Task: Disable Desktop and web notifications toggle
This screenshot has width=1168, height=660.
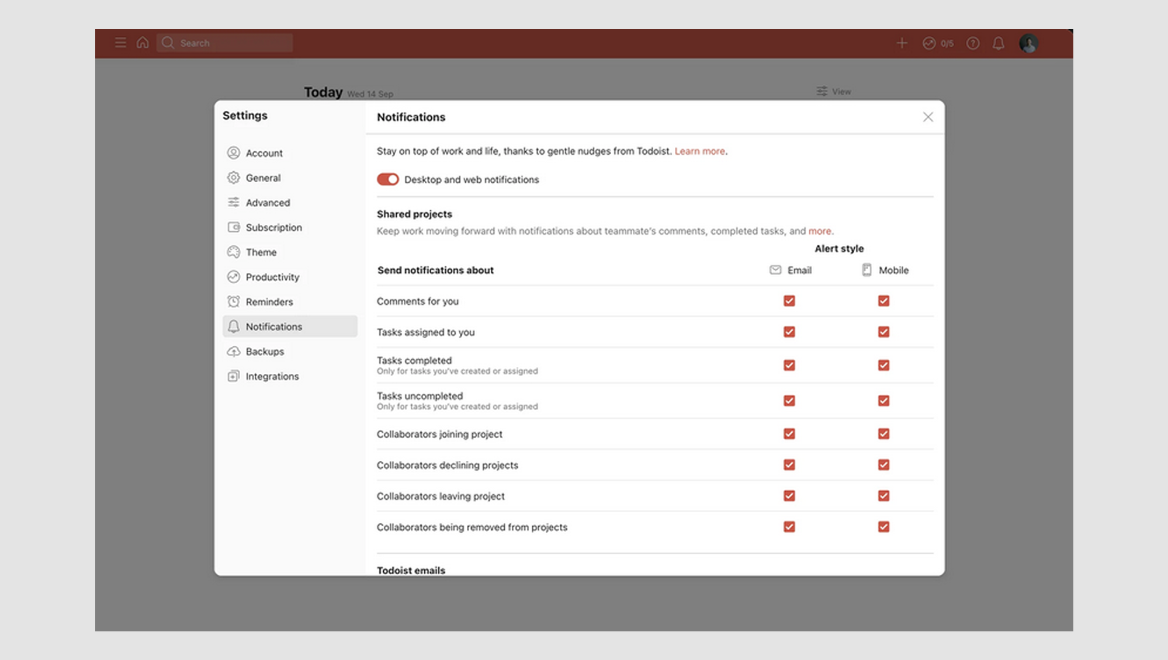Action: pyautogui.click(x=387, y=179)
